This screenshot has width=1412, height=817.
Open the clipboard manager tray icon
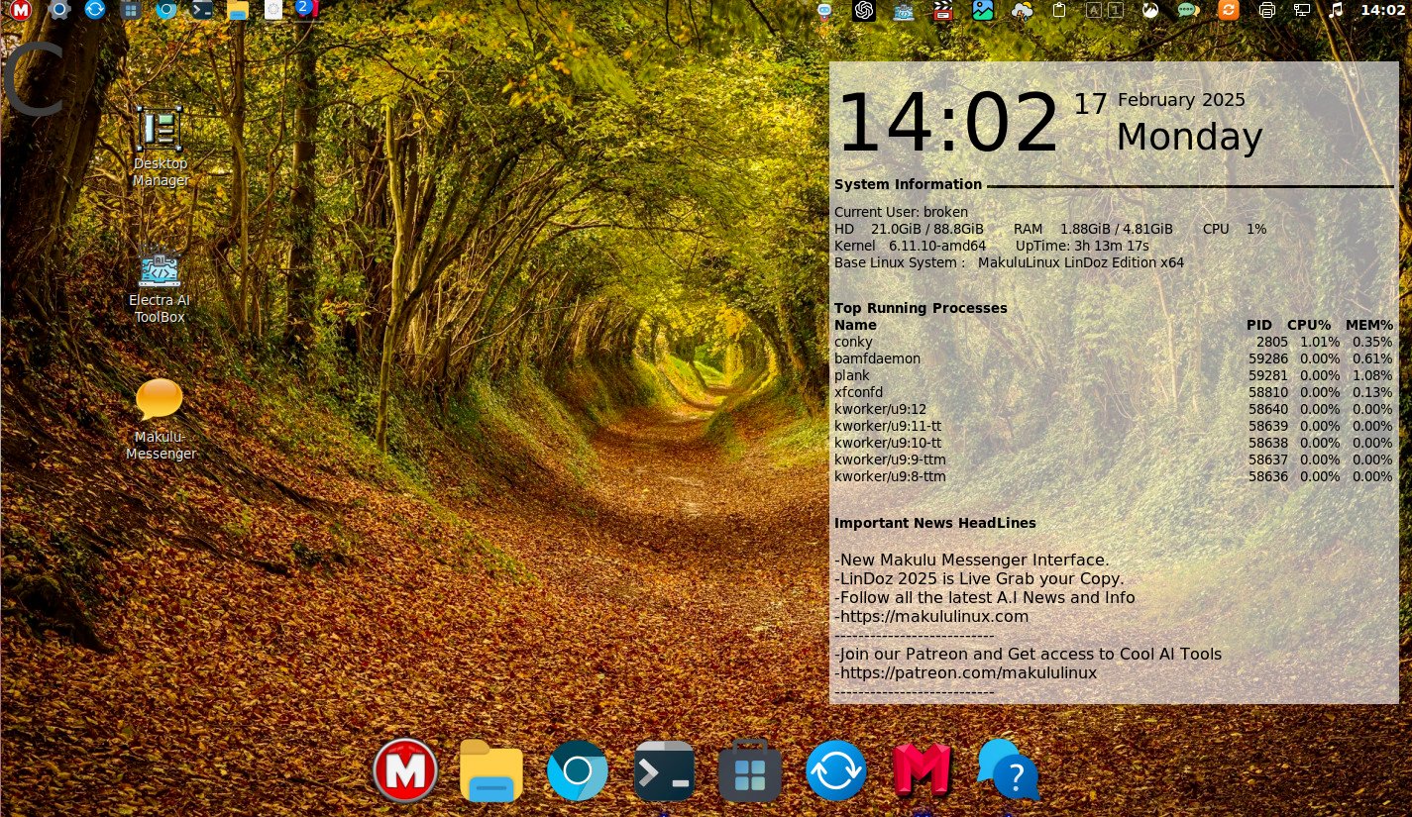(x=1059, y=11)
